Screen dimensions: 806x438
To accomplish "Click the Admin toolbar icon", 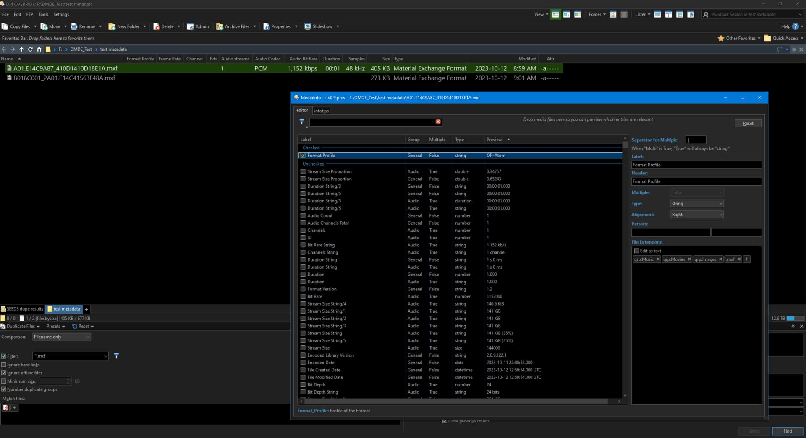I will tap(190, 26).
